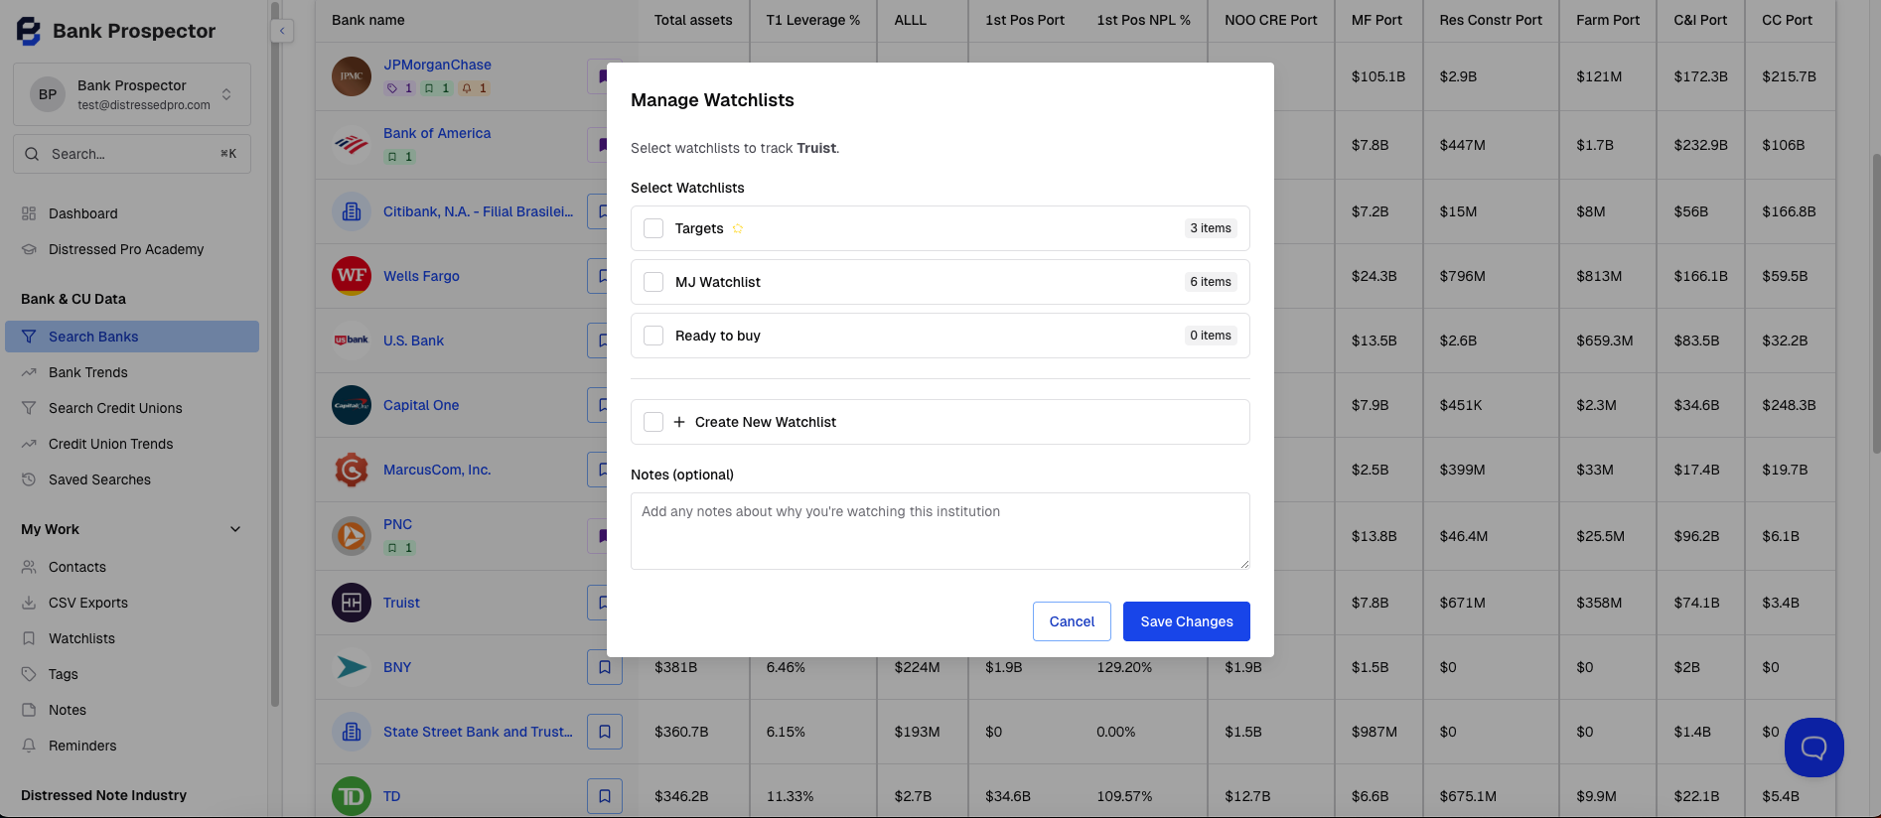The image size is (1881, 818).
Task: Click the Tags icon in sidebar
Action: click(29, 674)
